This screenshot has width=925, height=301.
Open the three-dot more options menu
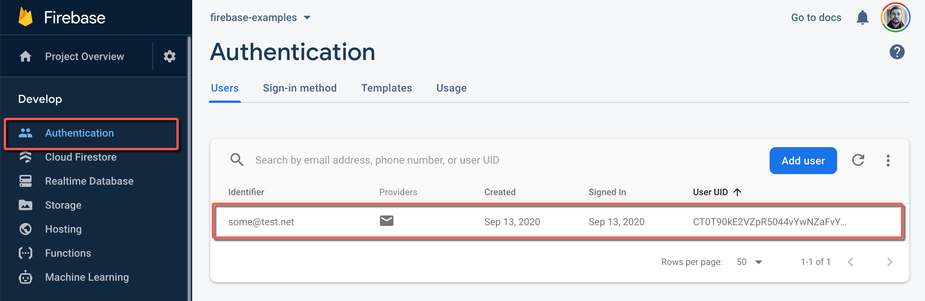click(x=888, y=161)
